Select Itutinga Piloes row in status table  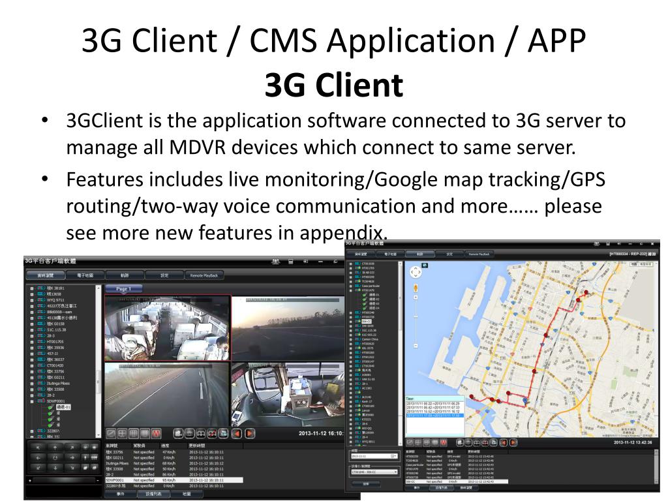pyautogui.click(x=174, y=463)
